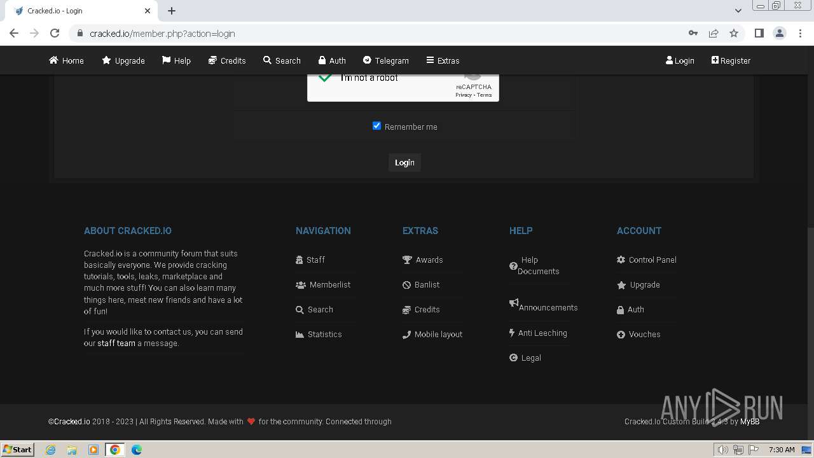Open the Upgrade nav item
This screenshot has height=458, width=814.
[123, 60]
